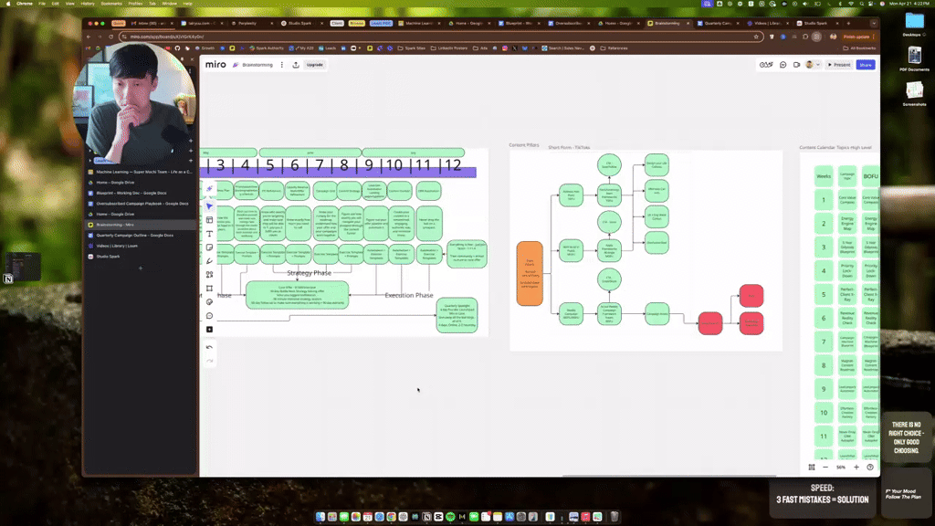Open the Brainstorming board title
The image size is (935, 526).
pos(257,65)
